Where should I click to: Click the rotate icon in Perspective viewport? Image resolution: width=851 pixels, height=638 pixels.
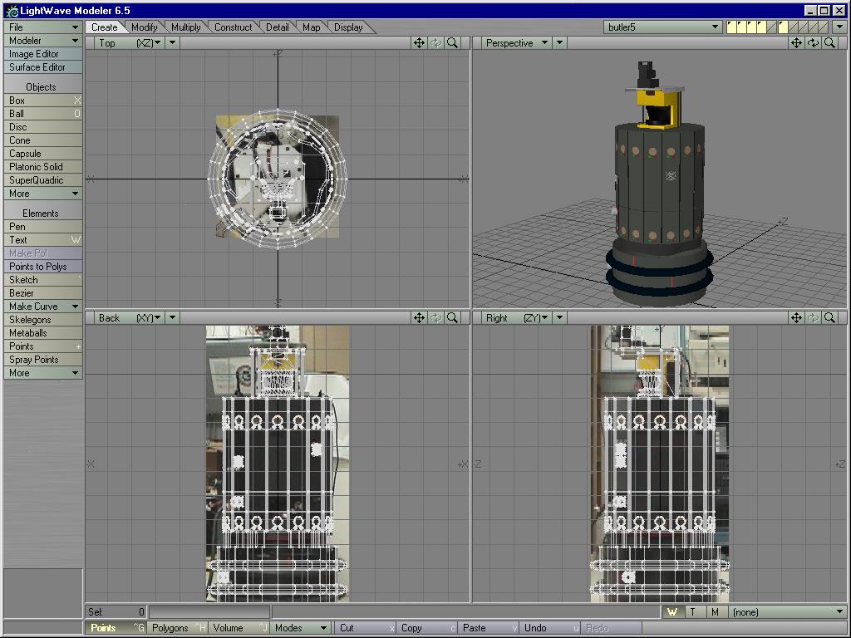814,43
